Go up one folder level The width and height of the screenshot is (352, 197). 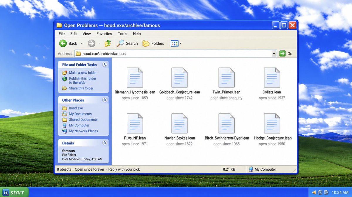pos(108,43)
